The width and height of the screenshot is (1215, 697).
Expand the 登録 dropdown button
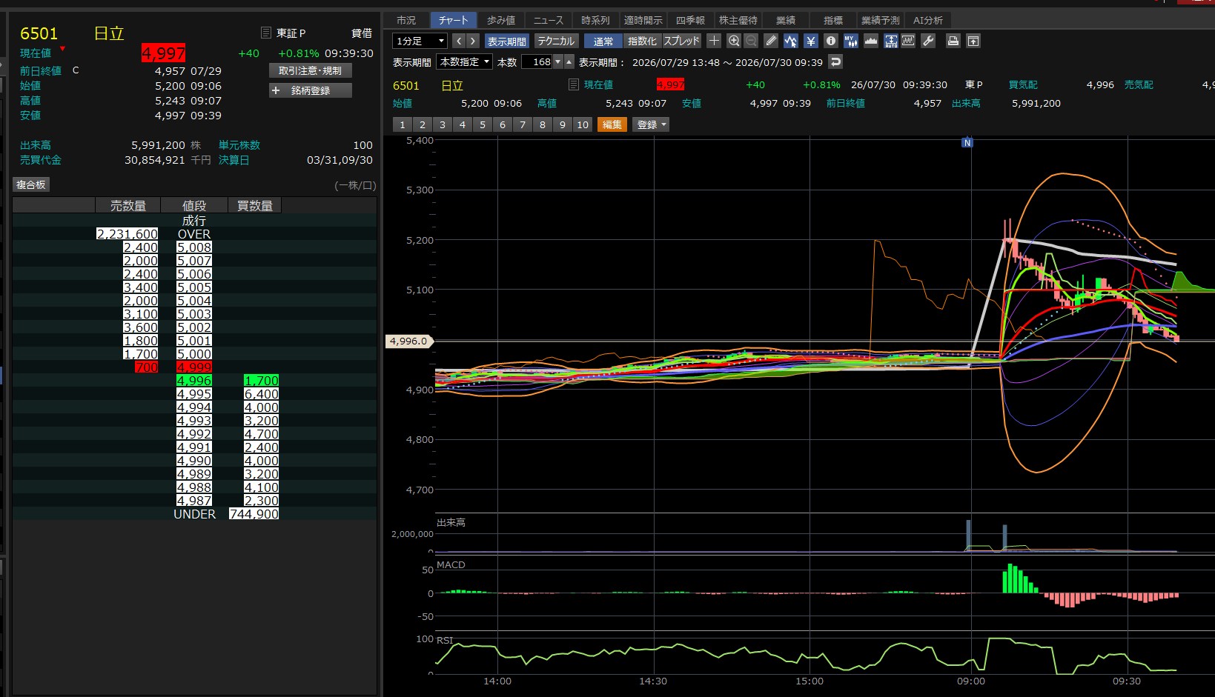(651, 124)
